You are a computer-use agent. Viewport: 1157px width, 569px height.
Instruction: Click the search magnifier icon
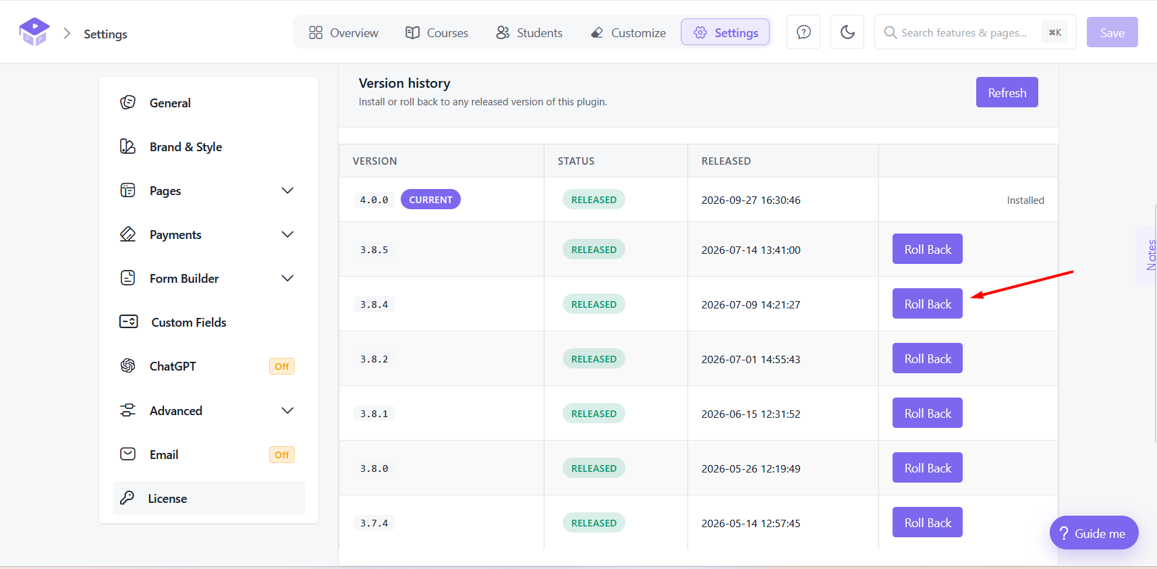(x=891, y=32)
